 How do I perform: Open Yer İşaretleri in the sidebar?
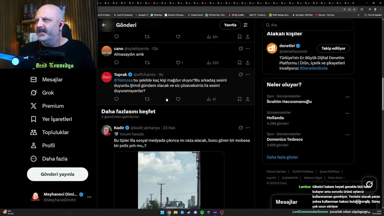51,119
